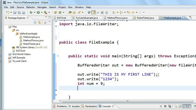The image size is (196, 110).
Task: Toggle Show Whitespace Characters icon
Action: [x=107, y=12]
